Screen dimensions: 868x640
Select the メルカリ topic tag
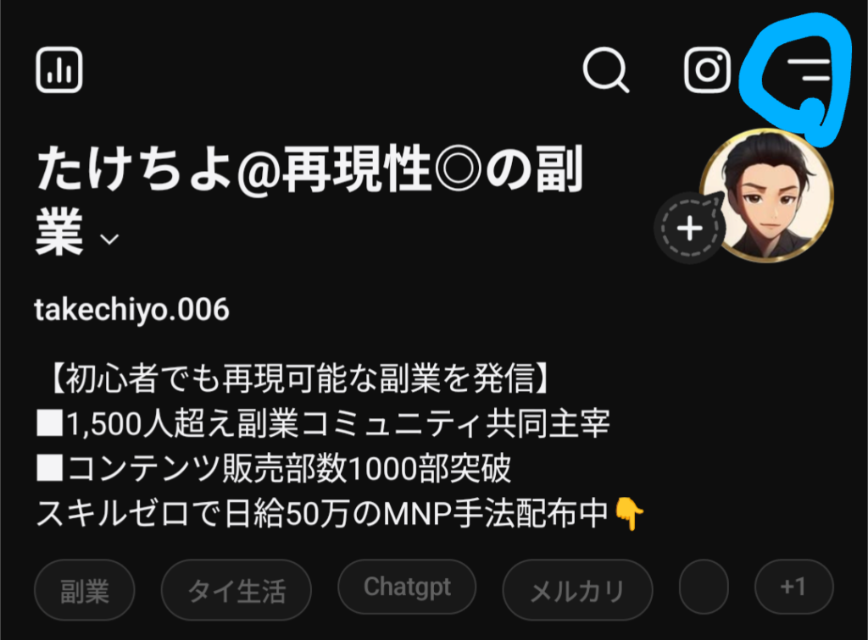[x=577, y=590]
